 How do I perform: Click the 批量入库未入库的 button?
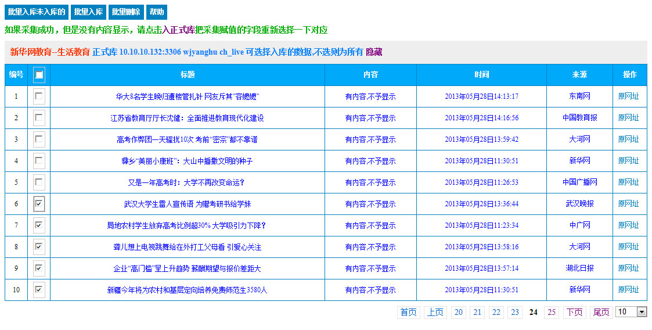coord(36,12)
